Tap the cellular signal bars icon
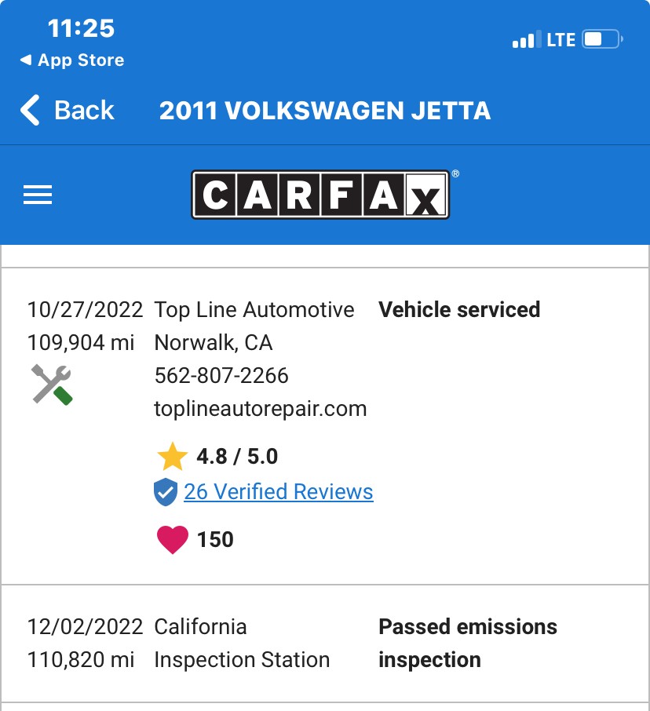 (527, 39)
